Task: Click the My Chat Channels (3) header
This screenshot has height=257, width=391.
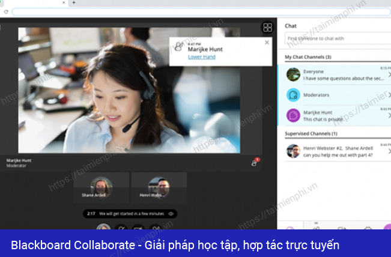Action: click(x=308, y=57)
